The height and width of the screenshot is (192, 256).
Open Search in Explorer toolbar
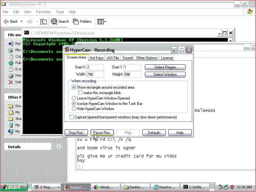click(60, 21)
